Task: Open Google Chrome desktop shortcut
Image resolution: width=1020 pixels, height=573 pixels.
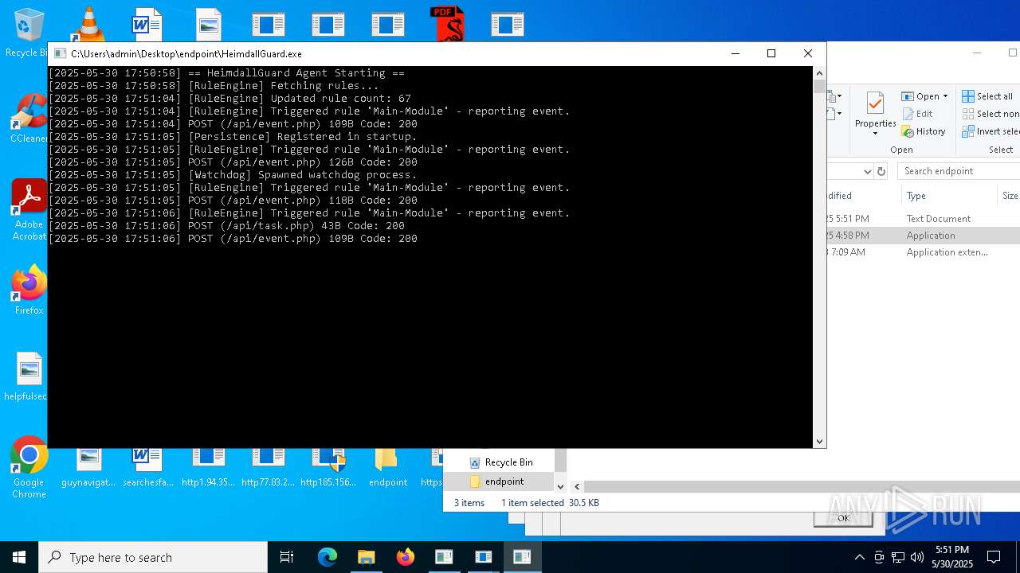Action: 29,468
